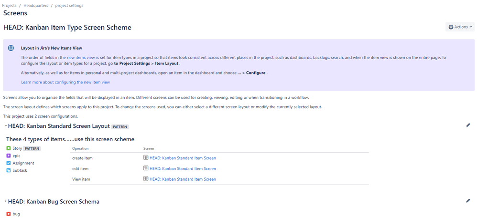
Task: Open Kanban Standard Item Screen for create item
Action: click(183, 158)
